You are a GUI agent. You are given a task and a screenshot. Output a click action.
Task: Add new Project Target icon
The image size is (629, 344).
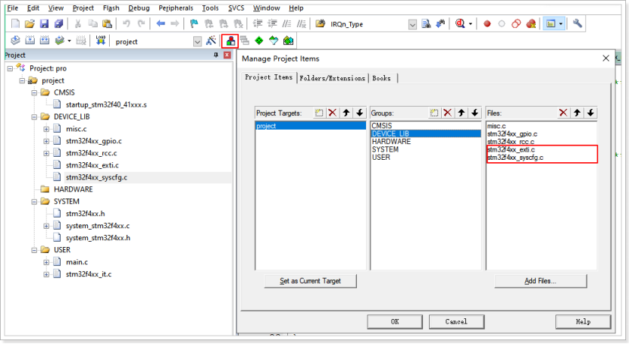[319, 113]
